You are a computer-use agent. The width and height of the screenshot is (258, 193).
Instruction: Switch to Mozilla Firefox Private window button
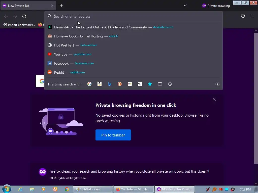[x=175, y=189]
